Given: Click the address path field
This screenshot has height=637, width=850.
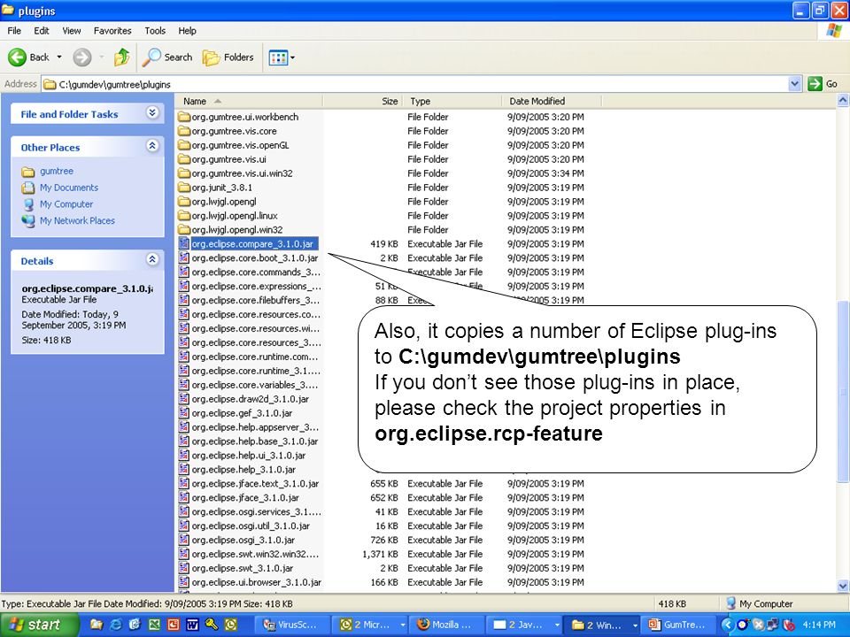Looking at the screenshot, I should [x=414, y=84].
